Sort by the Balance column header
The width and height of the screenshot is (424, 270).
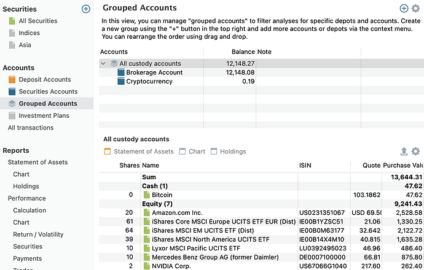[243, 52]
